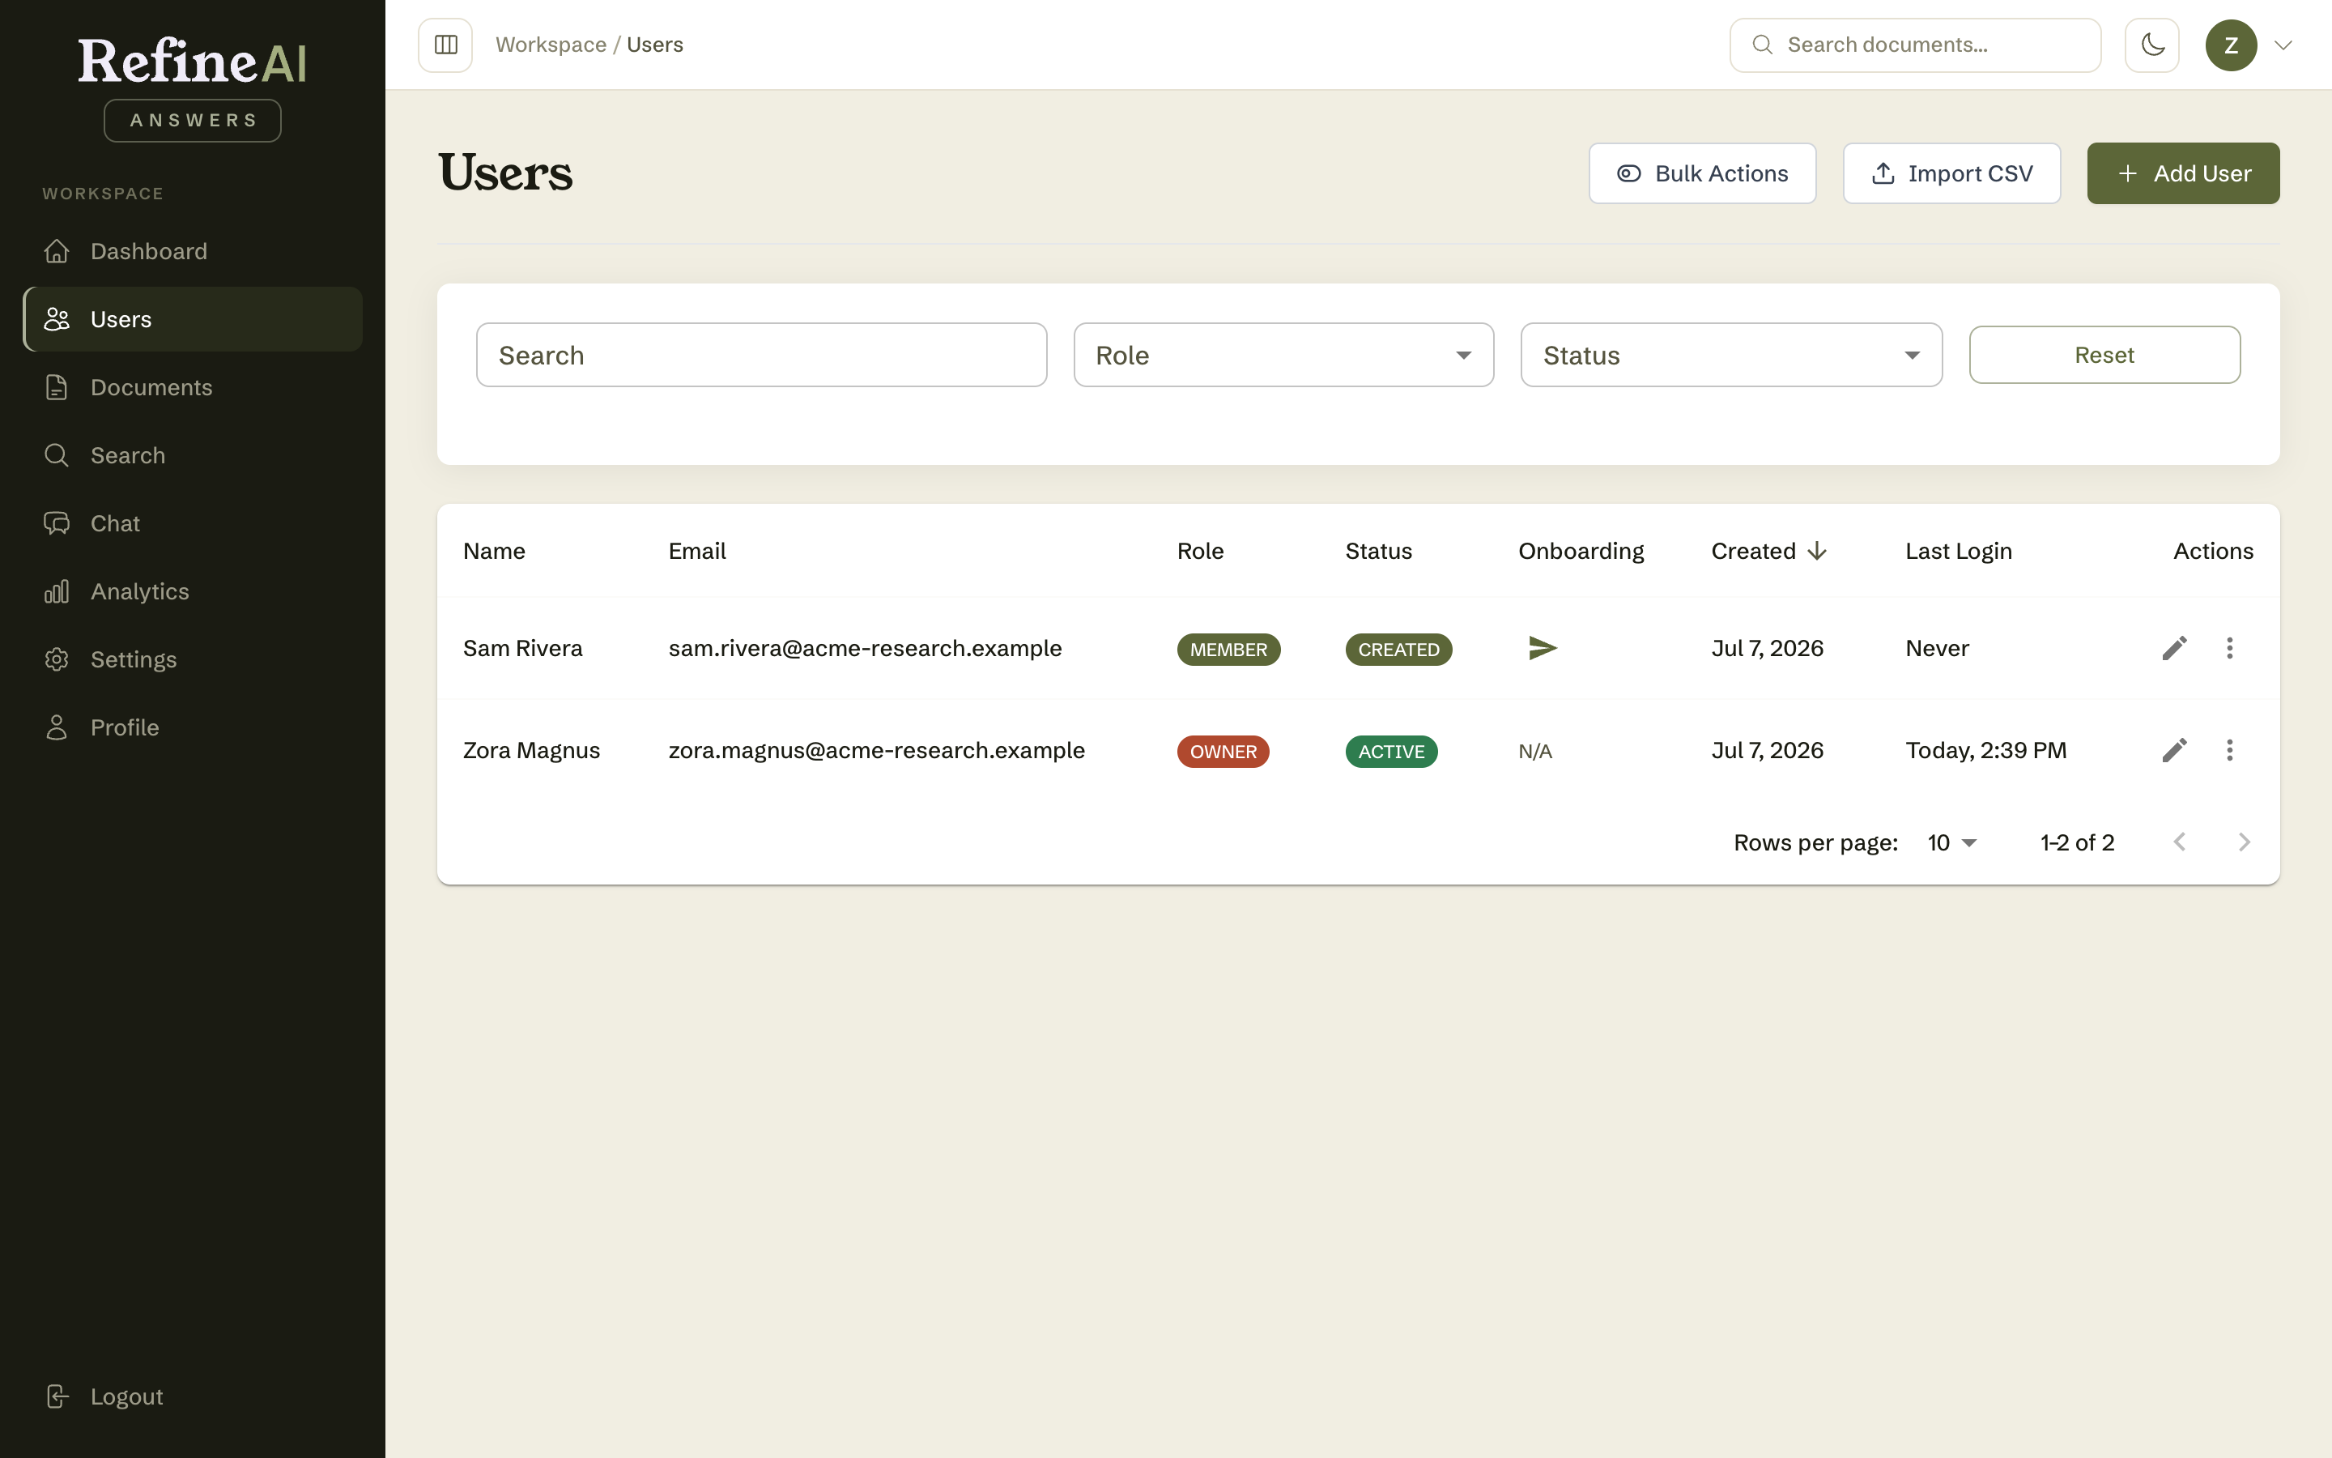Click the MEMBER role badge
Viewport: 2332px width, 1458px height.
coord(1228,650)
